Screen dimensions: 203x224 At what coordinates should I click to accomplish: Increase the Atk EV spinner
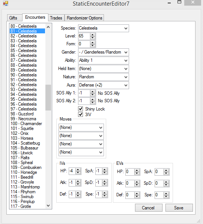137,182
